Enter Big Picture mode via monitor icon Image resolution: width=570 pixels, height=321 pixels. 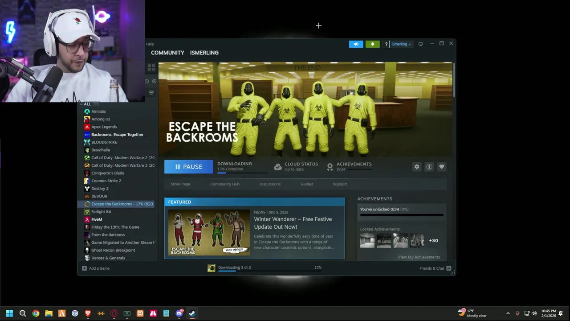[x=420, y=44]
